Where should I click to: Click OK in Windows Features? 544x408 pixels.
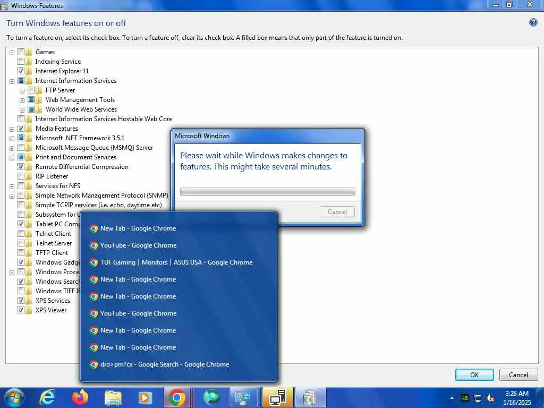(x=474, y=375)
